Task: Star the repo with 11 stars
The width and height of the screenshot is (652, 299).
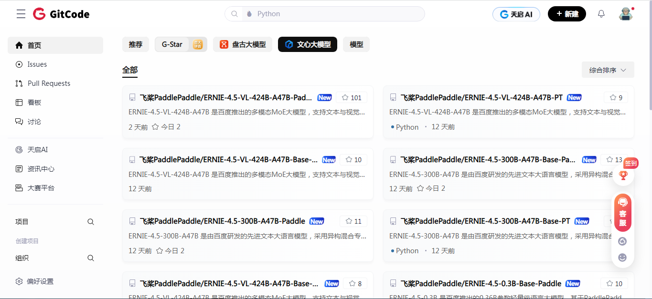Action: pos(353,221)
